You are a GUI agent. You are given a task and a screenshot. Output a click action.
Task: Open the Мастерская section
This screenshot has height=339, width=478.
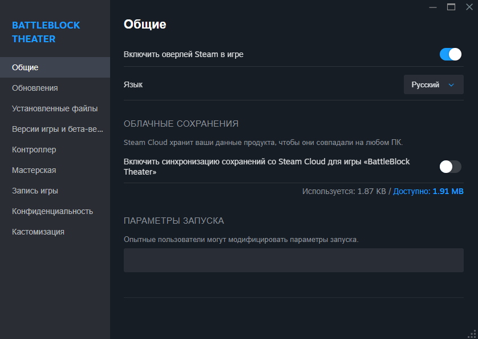(x=55, y=170)
